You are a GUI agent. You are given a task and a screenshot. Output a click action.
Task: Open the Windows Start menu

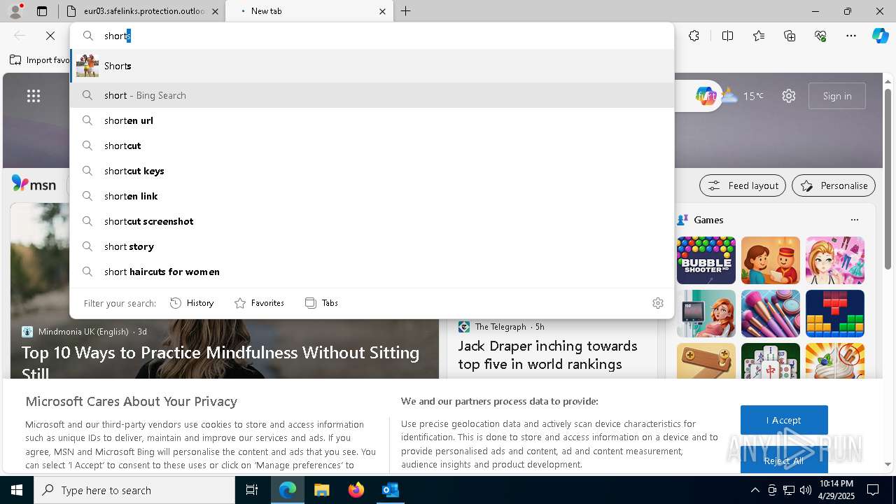pos(17,490)
